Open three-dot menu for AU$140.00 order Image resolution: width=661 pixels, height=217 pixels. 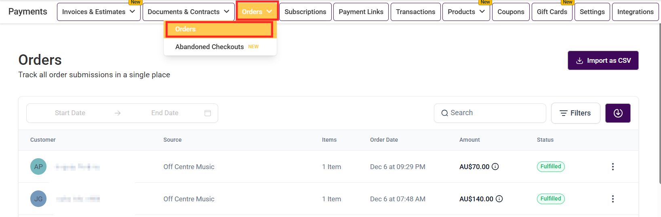613,199
